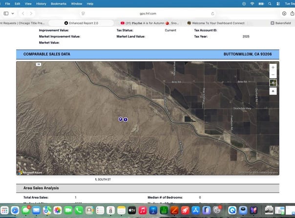295x218 pixels.
Task: Open System Settings from the dock
Action: tap(217, 210)
